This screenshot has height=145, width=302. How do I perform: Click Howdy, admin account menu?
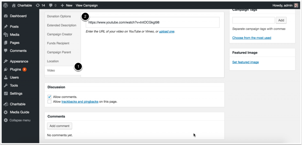[285, 5]
